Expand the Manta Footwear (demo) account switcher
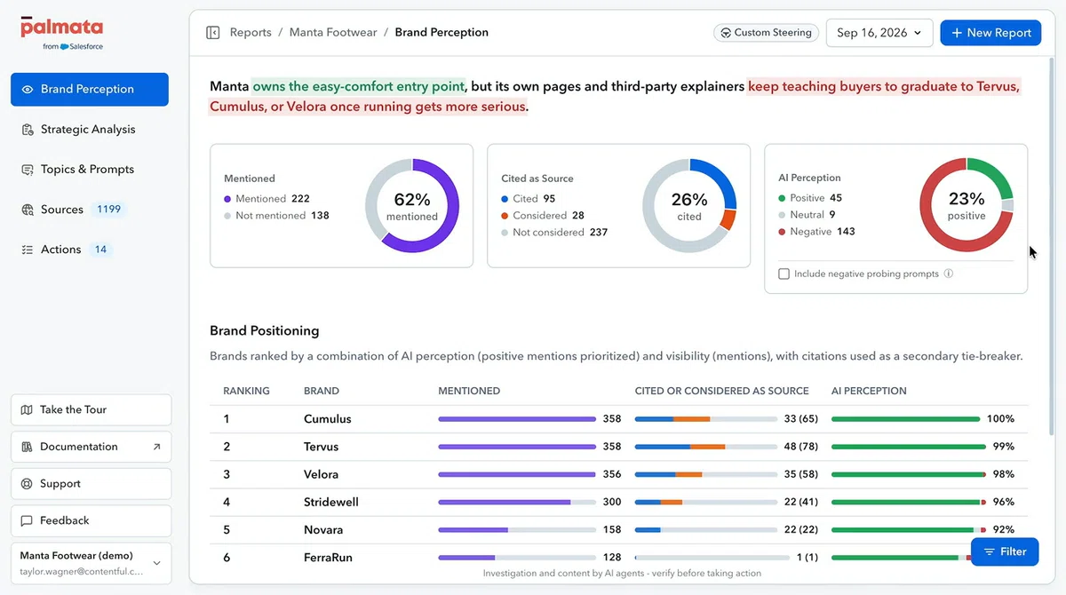The height and width of the screenshot is (595, 1066). (x=91, y=563)
